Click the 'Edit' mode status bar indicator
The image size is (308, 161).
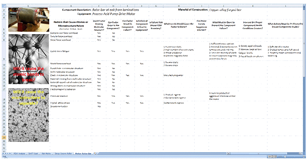click(x=4, y=157)
